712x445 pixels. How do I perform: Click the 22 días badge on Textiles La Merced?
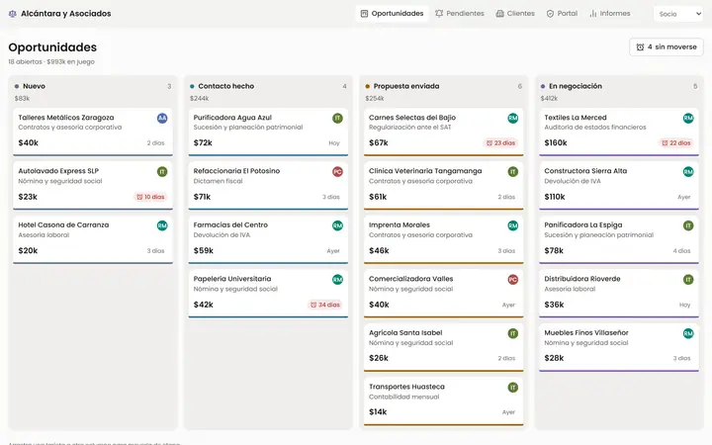pyautogui.click(x=675, y=143)
